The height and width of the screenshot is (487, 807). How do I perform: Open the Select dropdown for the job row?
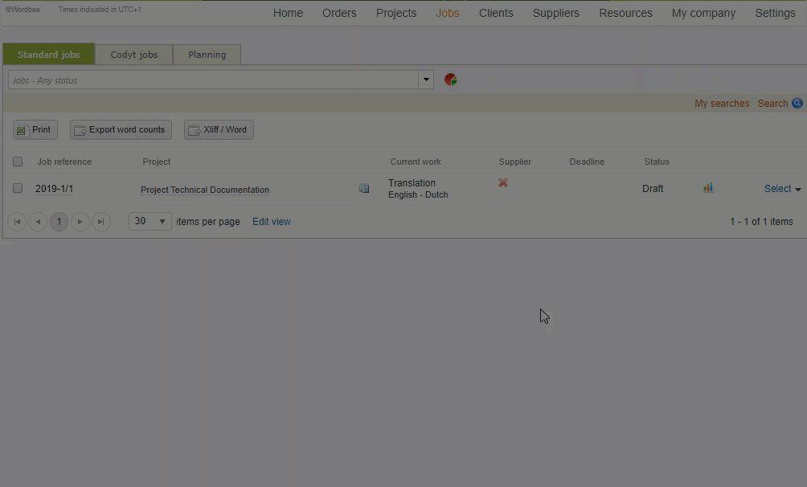coord(782,189)
